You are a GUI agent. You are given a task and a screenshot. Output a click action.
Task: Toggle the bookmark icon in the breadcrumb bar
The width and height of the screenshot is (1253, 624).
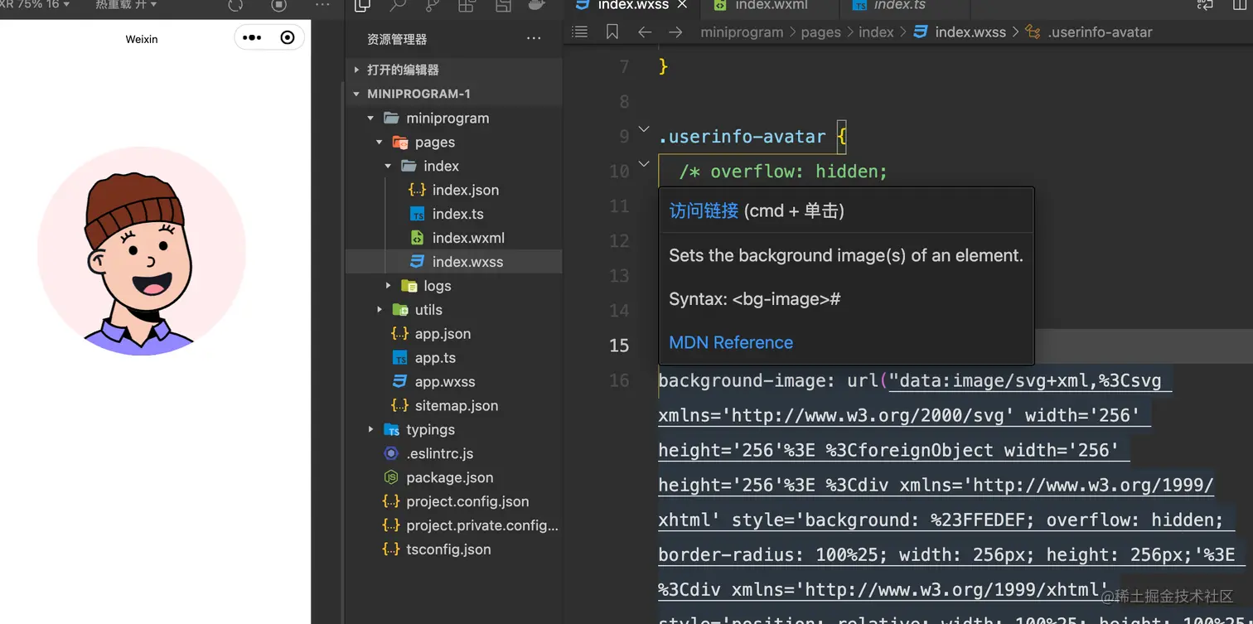(x=612, y=32)
